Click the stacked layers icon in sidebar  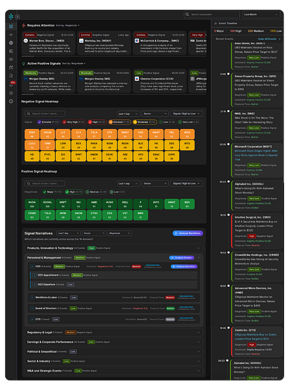pyautogui.click(x=11, y=93)
